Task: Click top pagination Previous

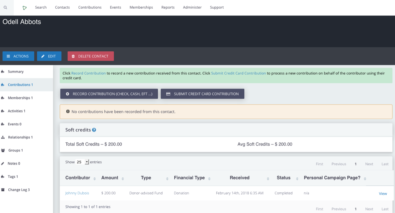Action: [339, 164]
